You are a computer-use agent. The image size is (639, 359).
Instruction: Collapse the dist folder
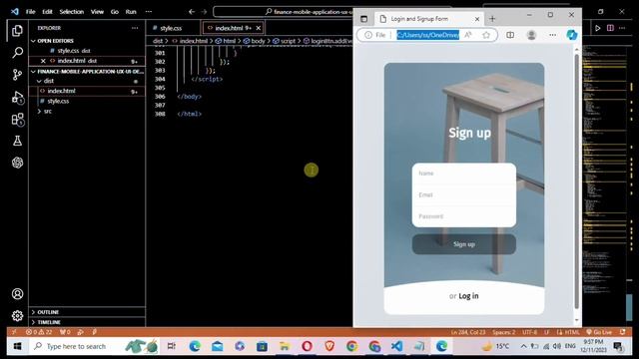click(x=39, y=81)
